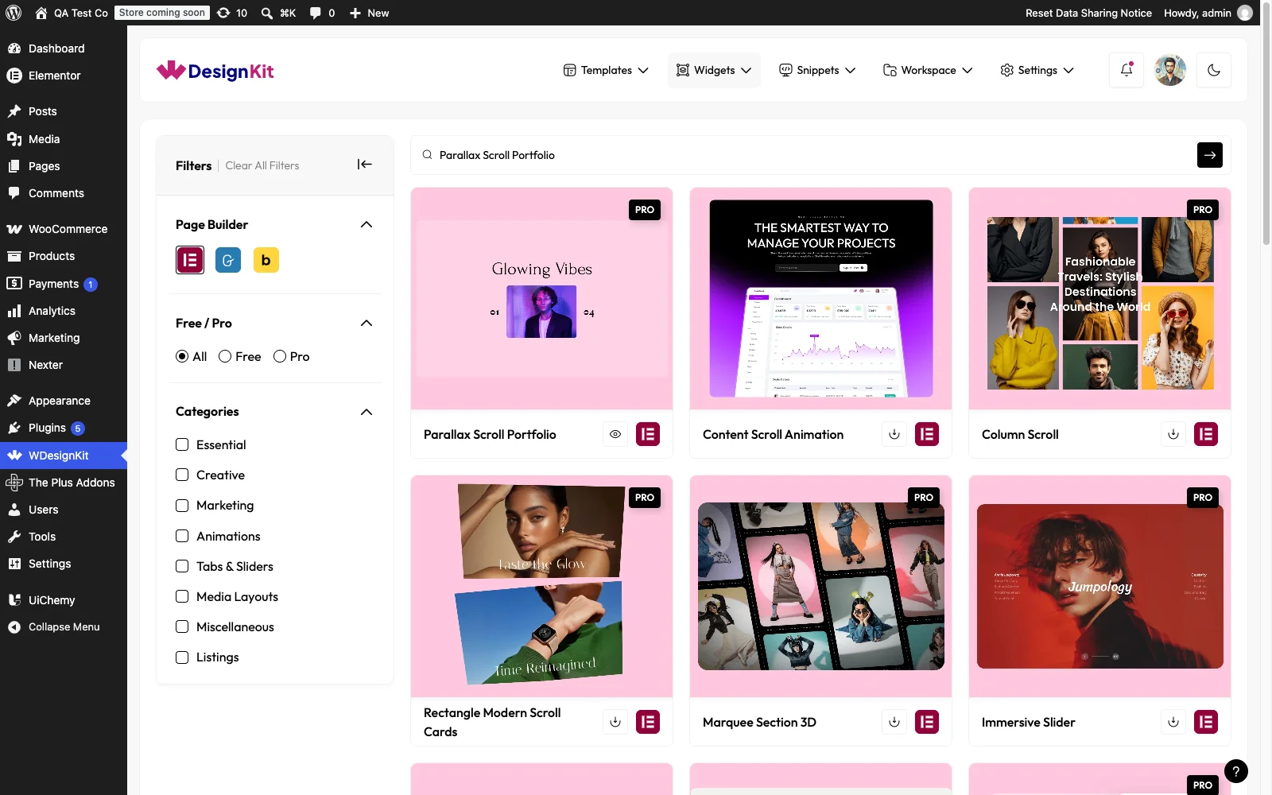
Task: Click Elementor badge on Immersive Slider card
Action: point(1206,722)
